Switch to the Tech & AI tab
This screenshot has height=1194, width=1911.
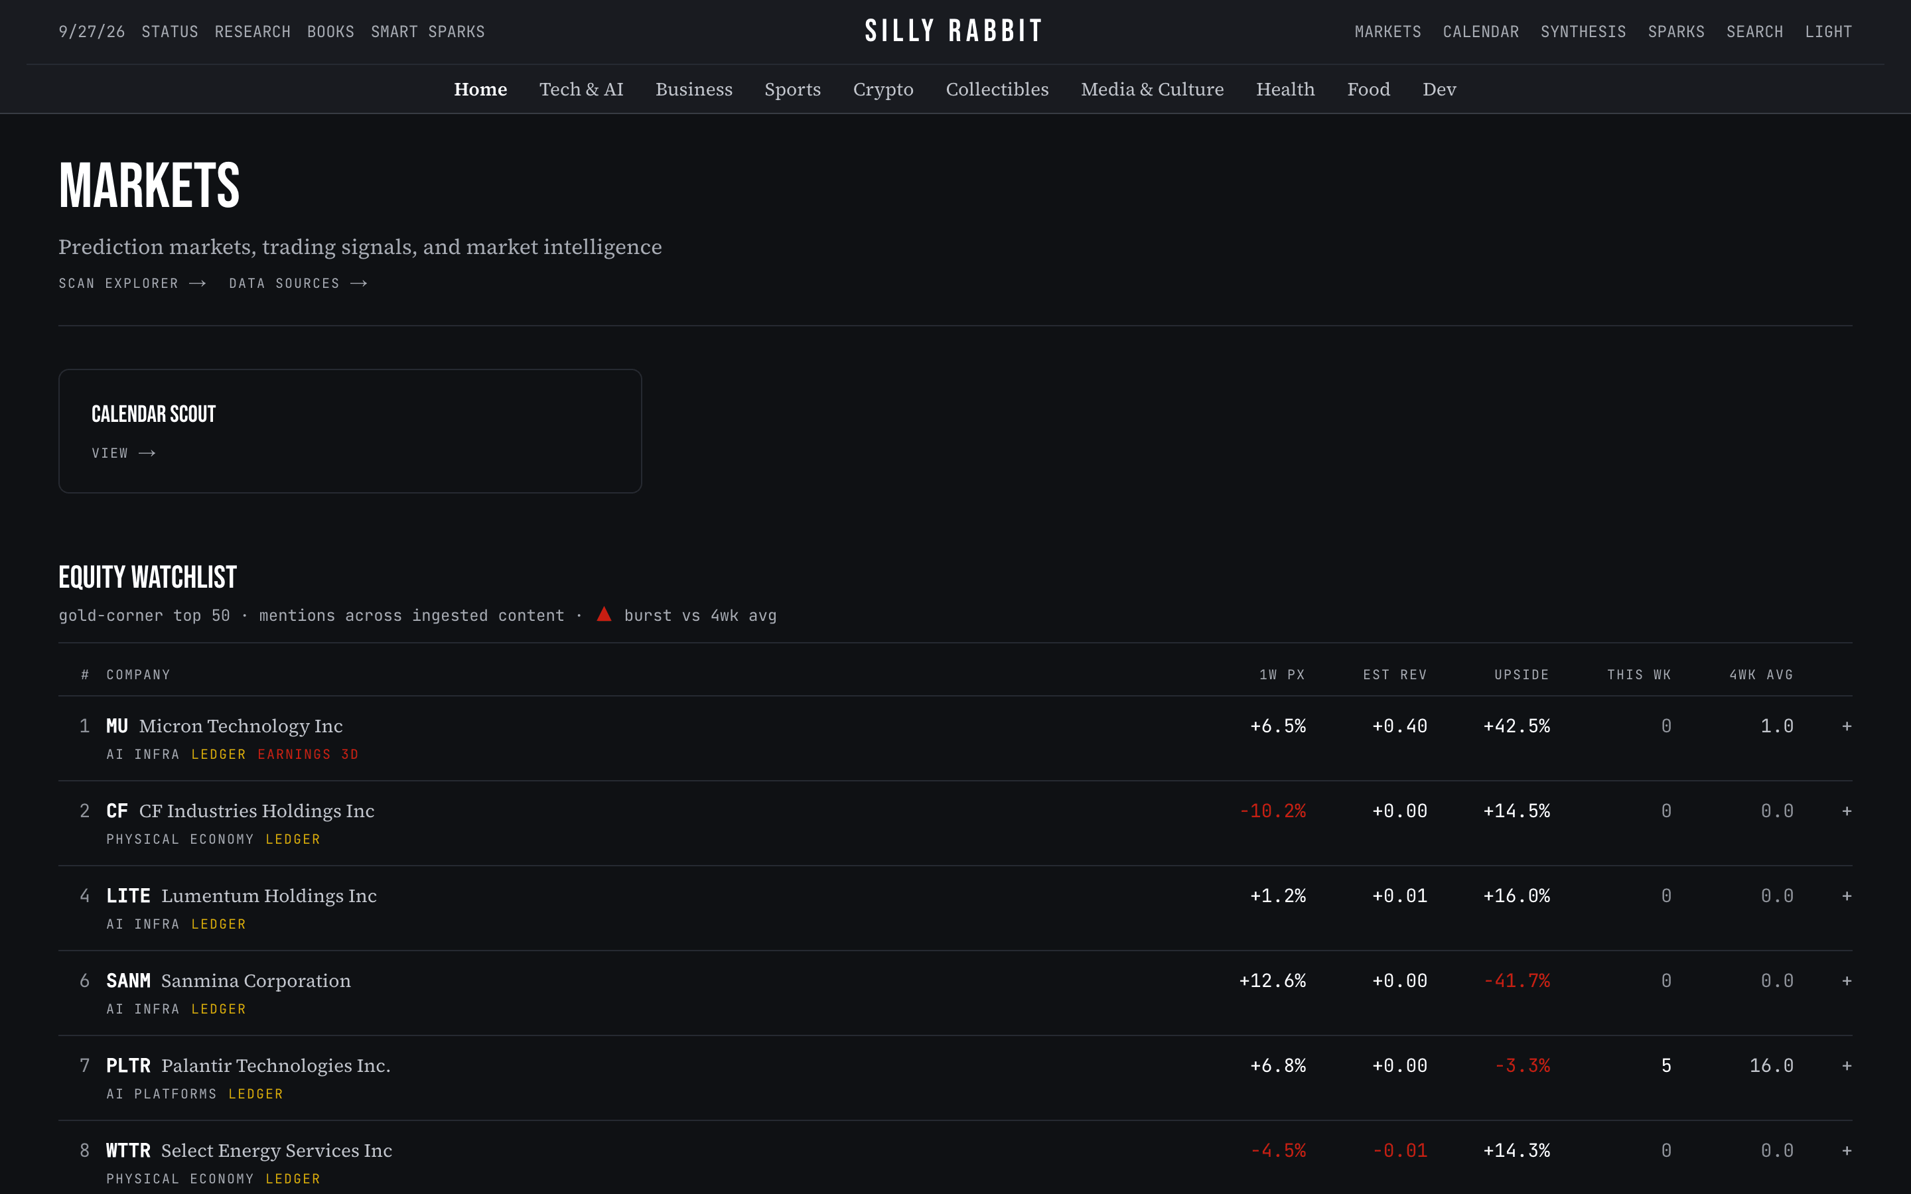pos(581,90)
